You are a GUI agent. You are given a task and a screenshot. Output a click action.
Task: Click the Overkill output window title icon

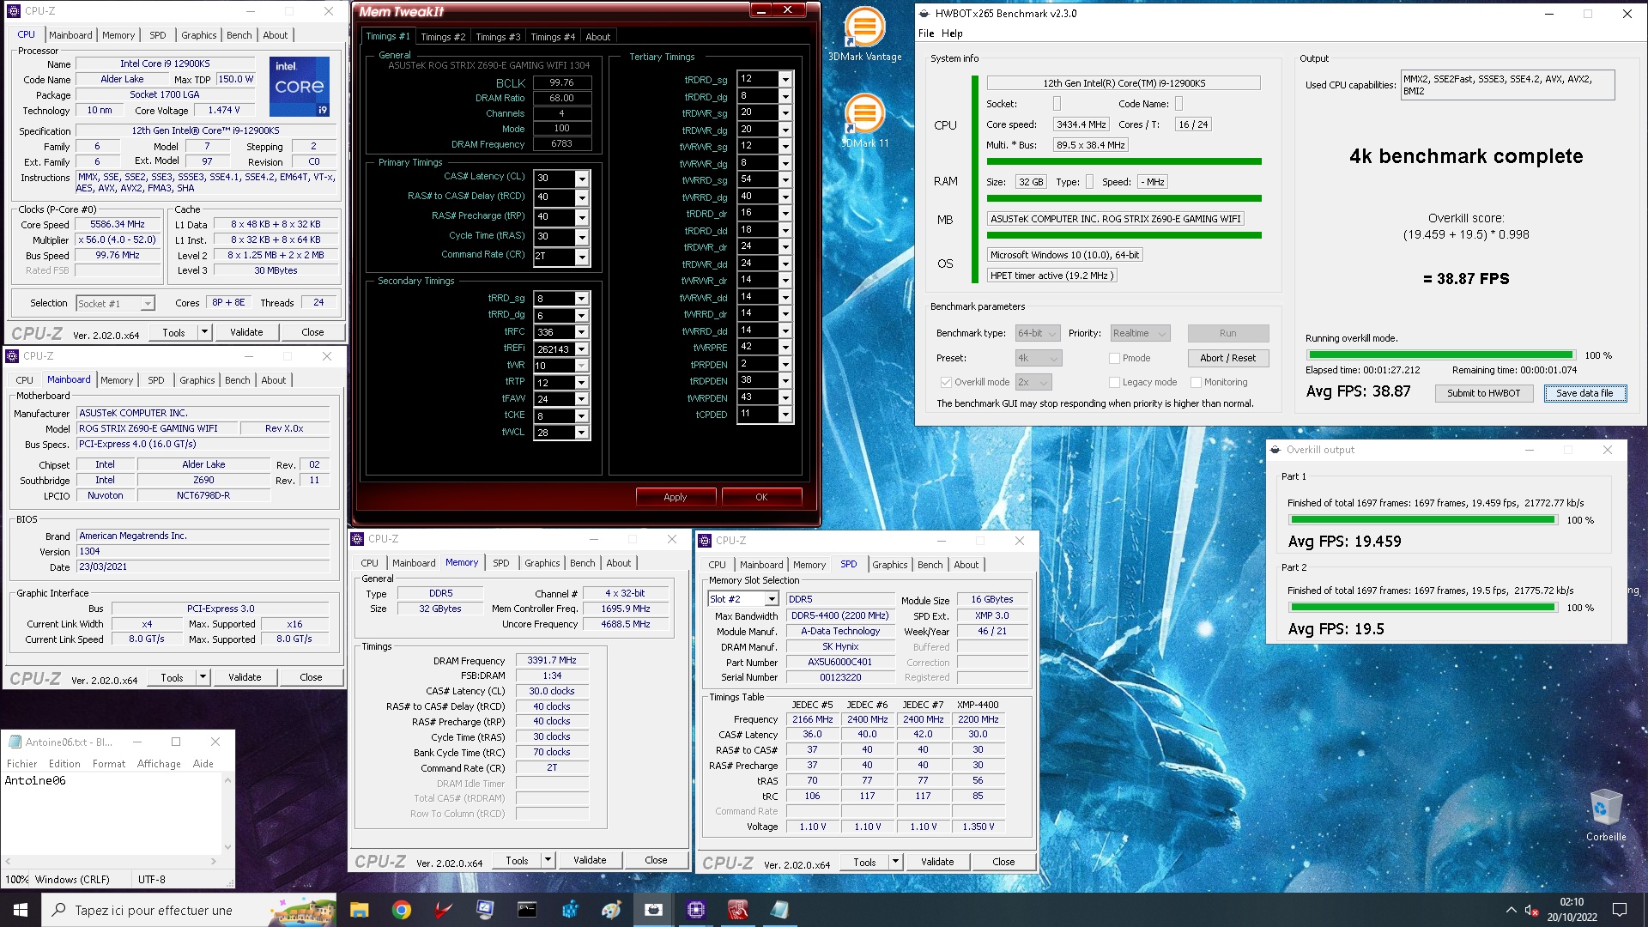[x=1275, y=450]
